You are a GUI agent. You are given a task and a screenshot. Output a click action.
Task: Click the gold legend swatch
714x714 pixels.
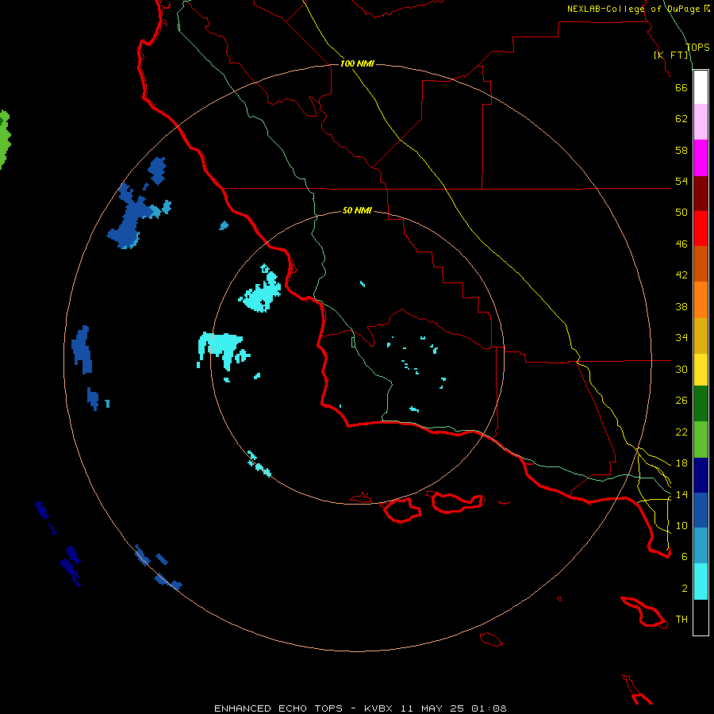tap(701, 336)
